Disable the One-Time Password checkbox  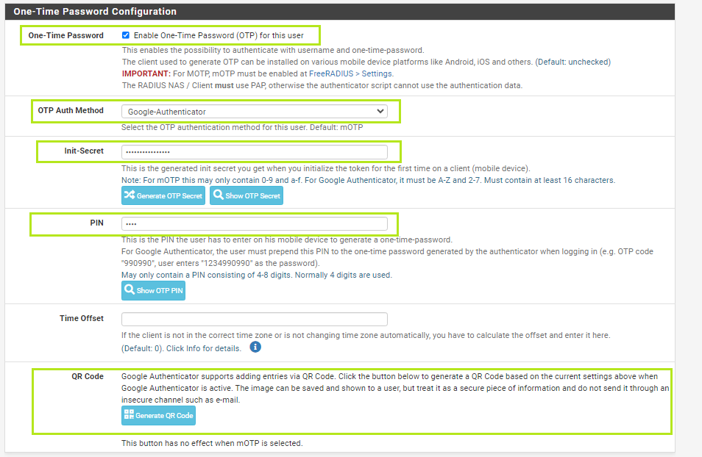[126, 35]
